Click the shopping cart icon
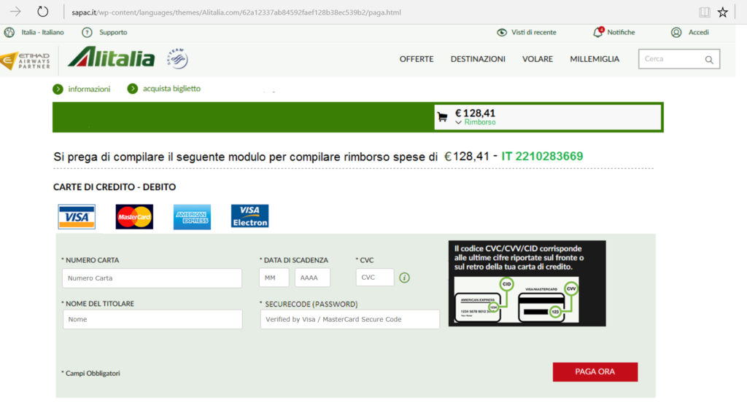This screenshot has width=747, height=413. (443, 117)
